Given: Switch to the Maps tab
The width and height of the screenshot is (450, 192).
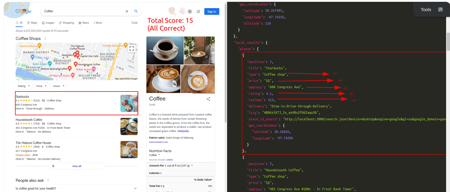Looking at the screenshot, I should (32, 23).
